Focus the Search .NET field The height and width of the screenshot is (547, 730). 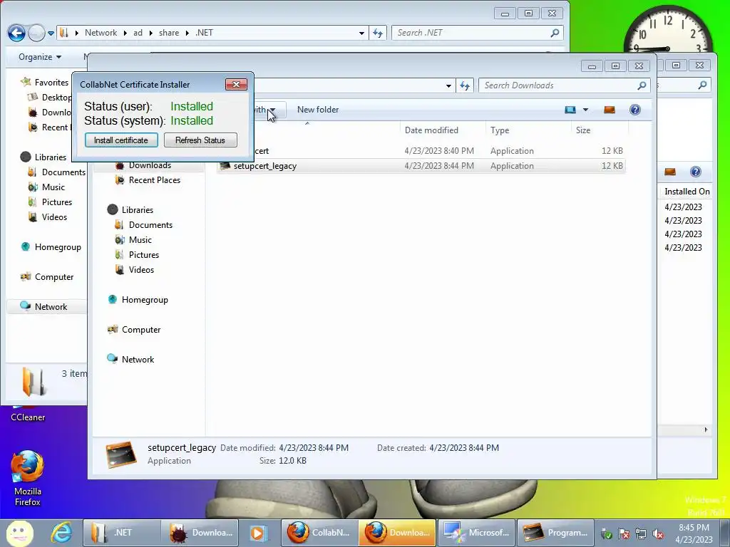coord(477,33)
